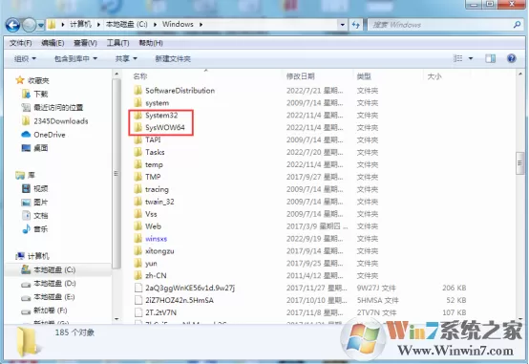The height and width of the screenshot is (364, 529).
Task: Click the Forward navigation arrow button
Action: [30, 25]
